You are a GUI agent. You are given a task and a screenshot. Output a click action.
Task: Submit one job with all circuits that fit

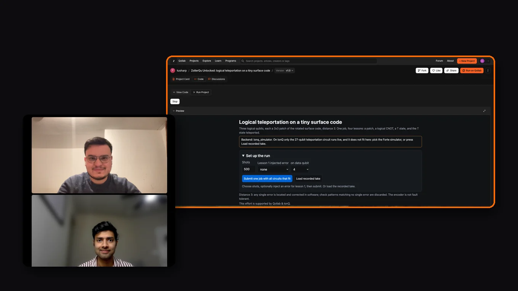pos(267,178)
